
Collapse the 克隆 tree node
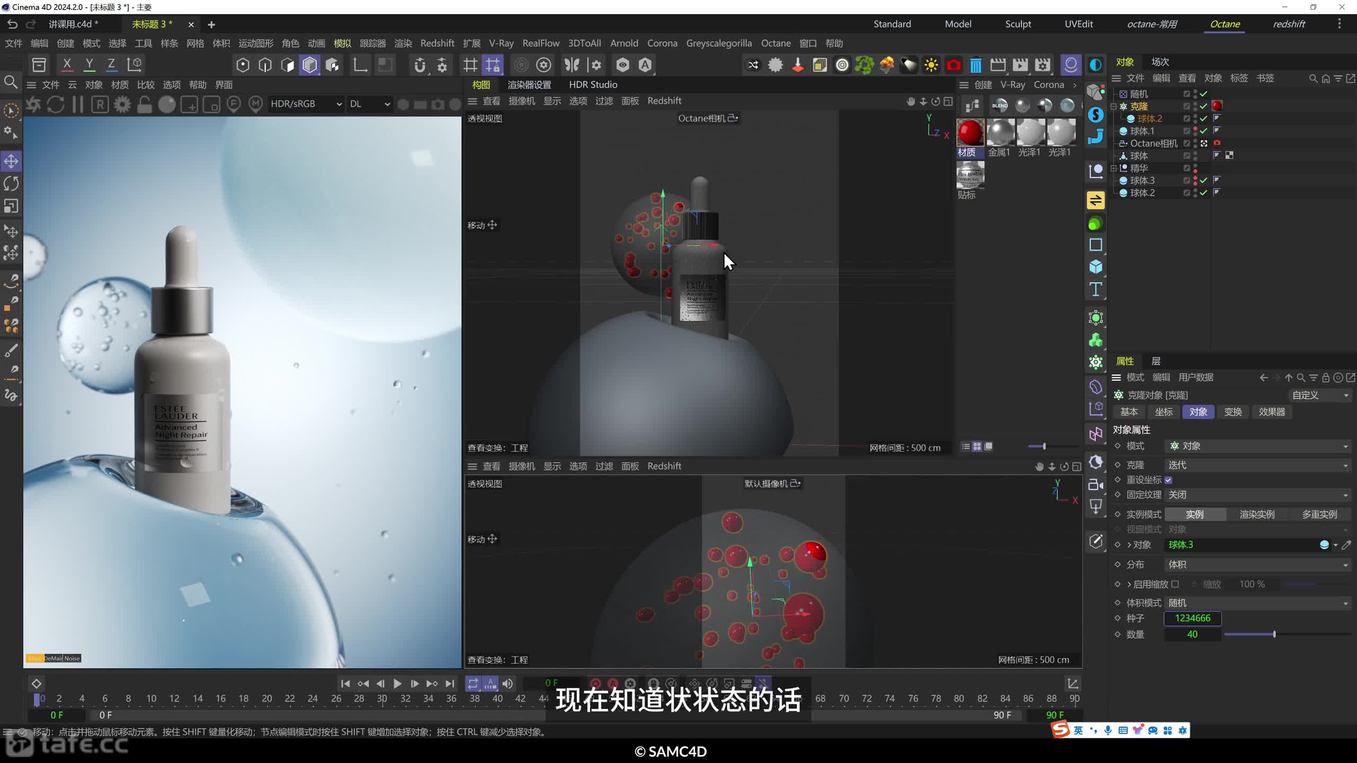[1114, 107]
